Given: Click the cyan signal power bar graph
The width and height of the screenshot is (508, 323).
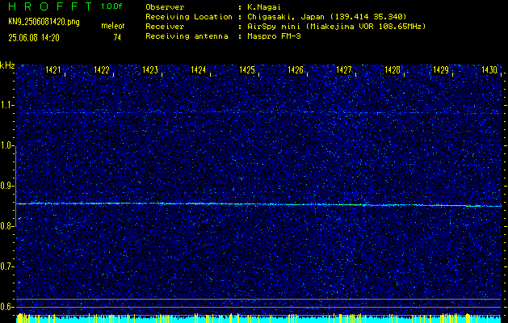Looking at the screenshot, I should (258, 318).
